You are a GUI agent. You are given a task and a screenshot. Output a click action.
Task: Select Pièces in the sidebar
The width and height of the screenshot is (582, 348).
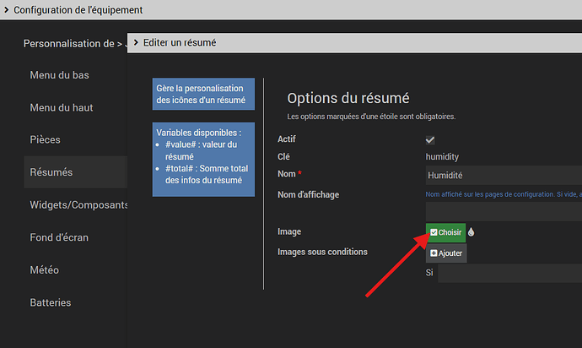(x=45, y=140)
